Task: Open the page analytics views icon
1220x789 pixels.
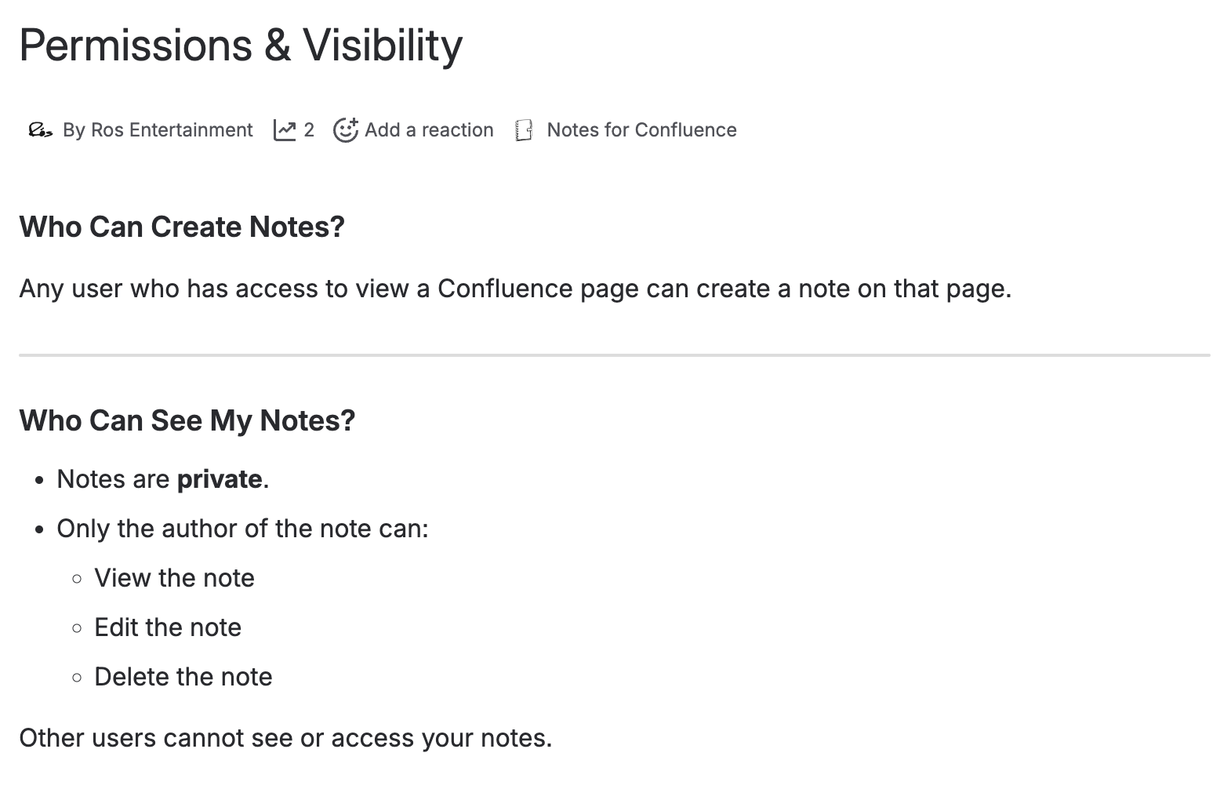Action: coord(284,129)
